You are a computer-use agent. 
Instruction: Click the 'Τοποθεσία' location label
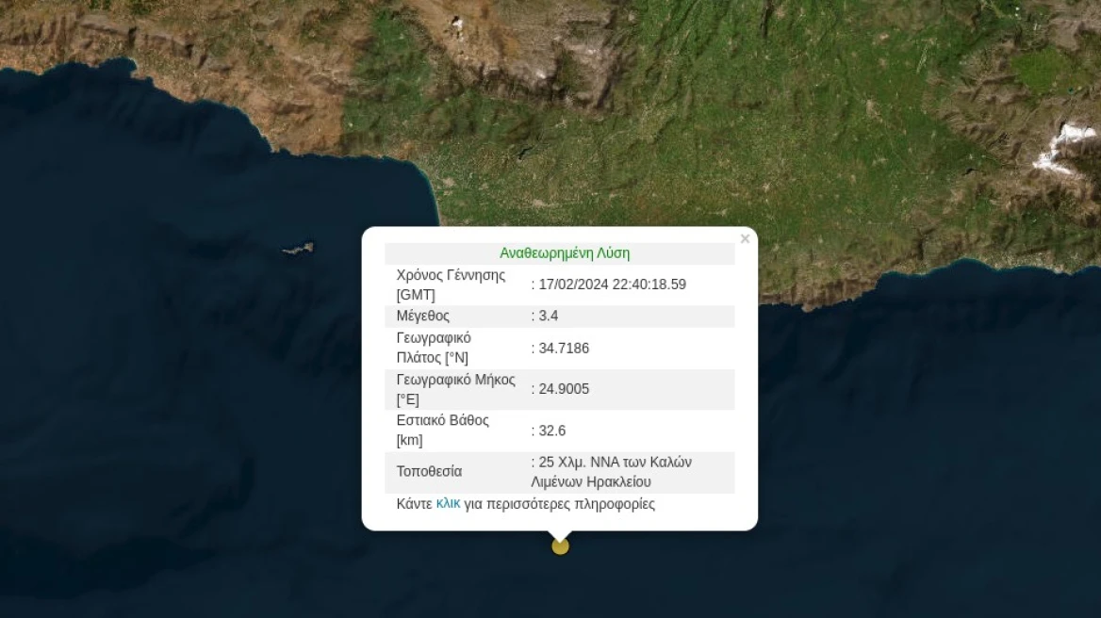[x=429, y=471]
